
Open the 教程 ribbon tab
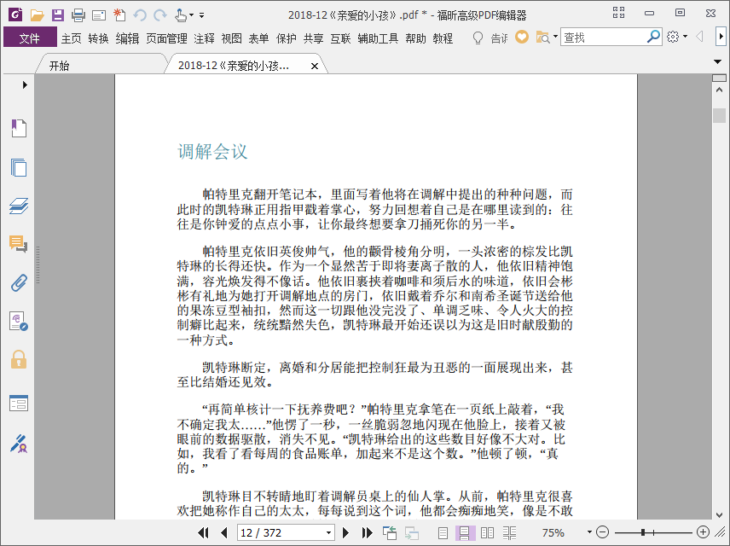click(443, 38)
